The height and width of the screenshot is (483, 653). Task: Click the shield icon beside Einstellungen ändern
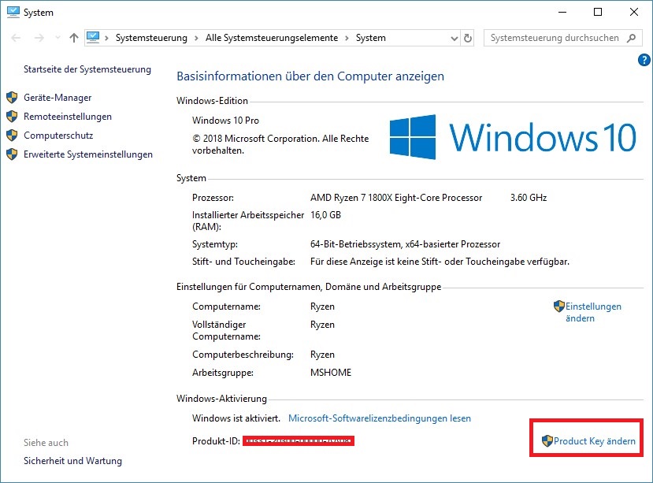click(559, 307)
